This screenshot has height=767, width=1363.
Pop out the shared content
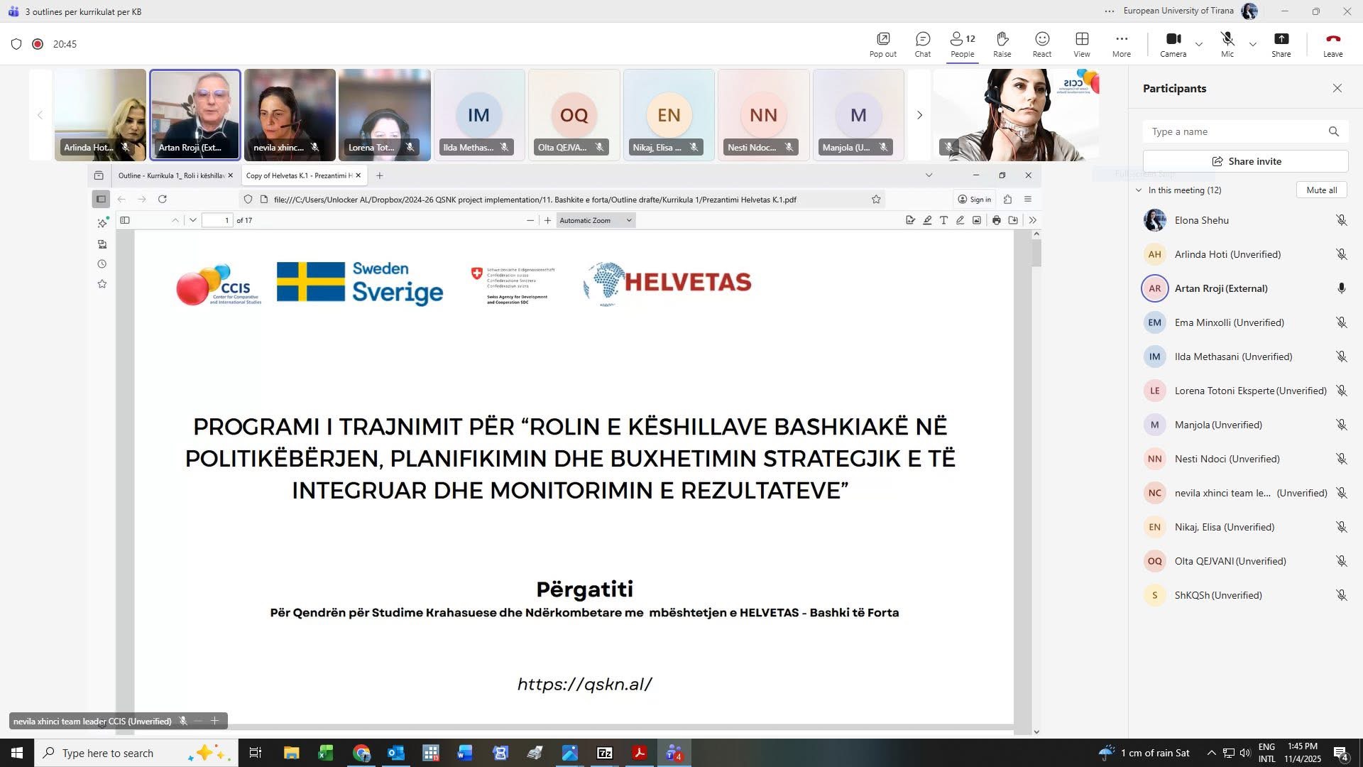(882, 44)
